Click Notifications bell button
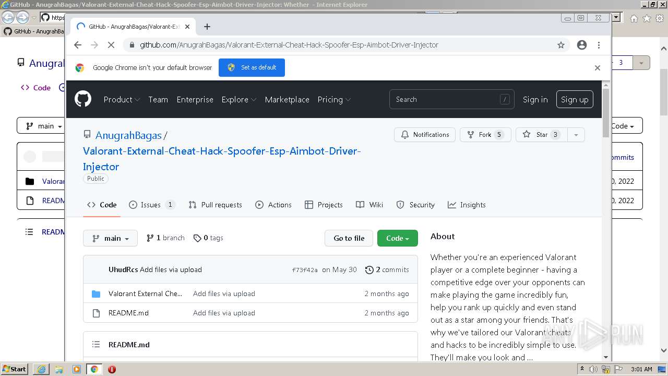Screen dimensions: 668x376 click(x=425, y=135)
